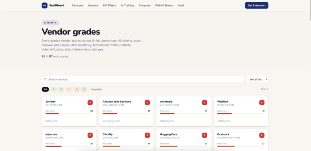This screenshot has height=151, width=311.
Task: Select the All filter chip
Action: pos(45,89)
